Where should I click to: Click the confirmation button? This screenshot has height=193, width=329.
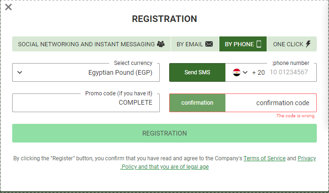pos(197,103)
